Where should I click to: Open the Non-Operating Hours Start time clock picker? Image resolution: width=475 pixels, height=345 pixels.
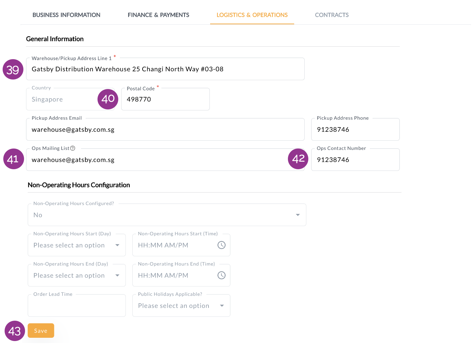tap(221, 245)
